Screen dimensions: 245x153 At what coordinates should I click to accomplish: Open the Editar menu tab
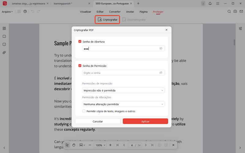(100, 12)
